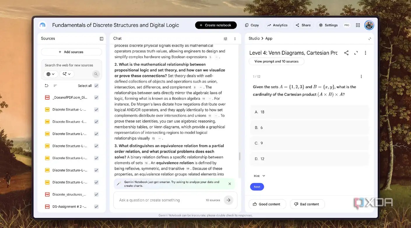The width and height of the screenshot is (411, 228).
Task: Collapse the Sources panel icon
Action: click(x=101, y=38)
